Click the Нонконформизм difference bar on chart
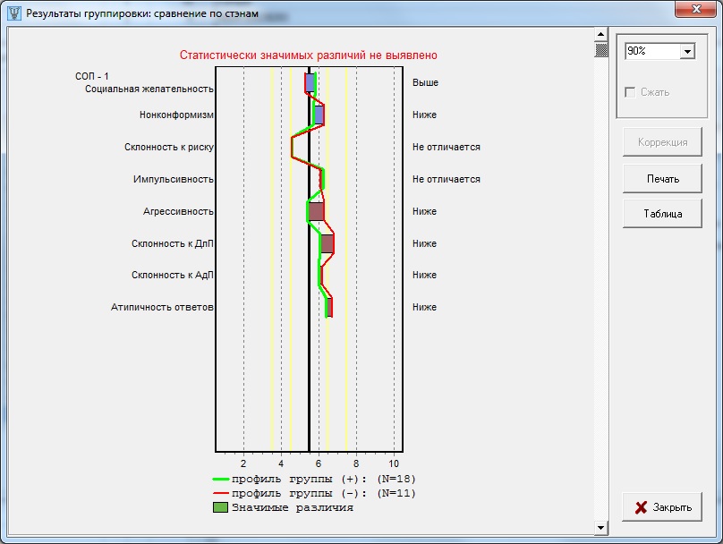723x544 pixels. (319, 115)
